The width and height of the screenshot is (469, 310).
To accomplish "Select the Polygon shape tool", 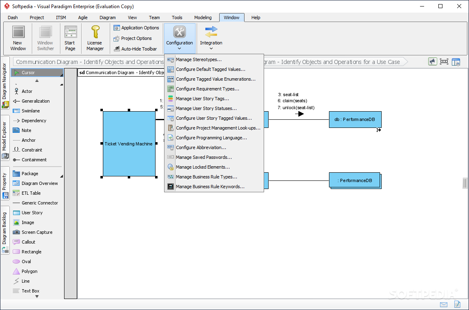I will [x=37, y=272].
